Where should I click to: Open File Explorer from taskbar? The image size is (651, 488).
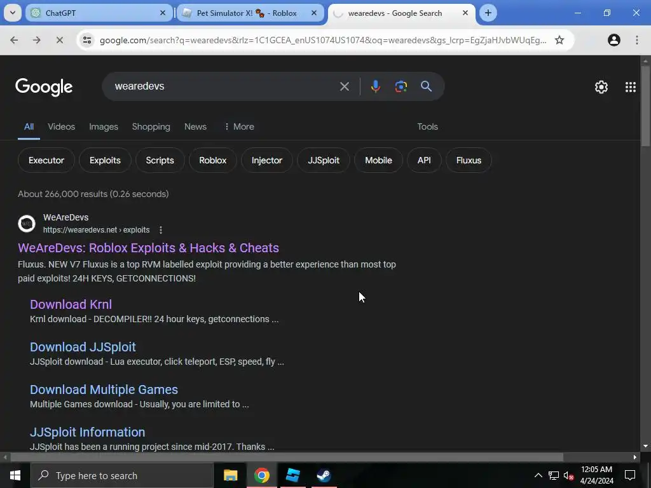(230, 475)
